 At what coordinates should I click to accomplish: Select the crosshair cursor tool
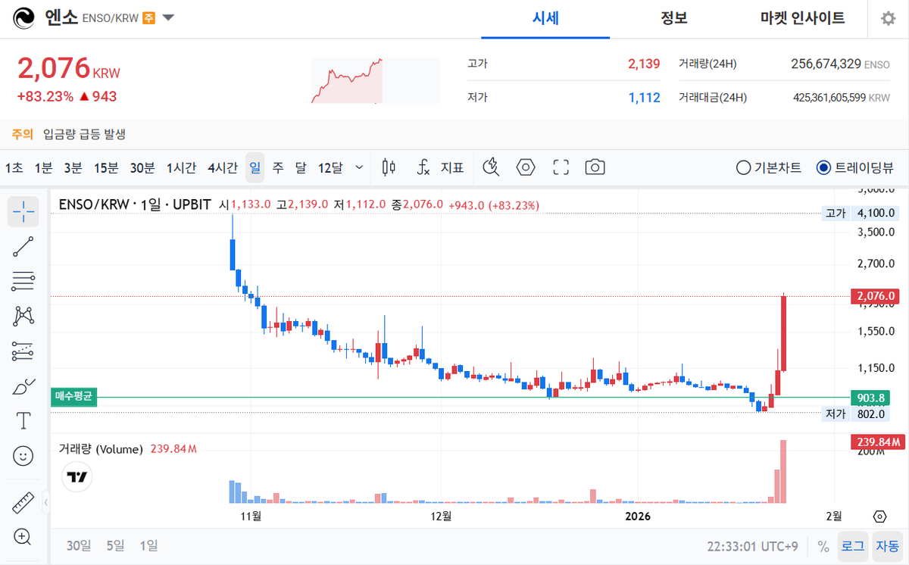pyautogui.click(x=23, y=211)
